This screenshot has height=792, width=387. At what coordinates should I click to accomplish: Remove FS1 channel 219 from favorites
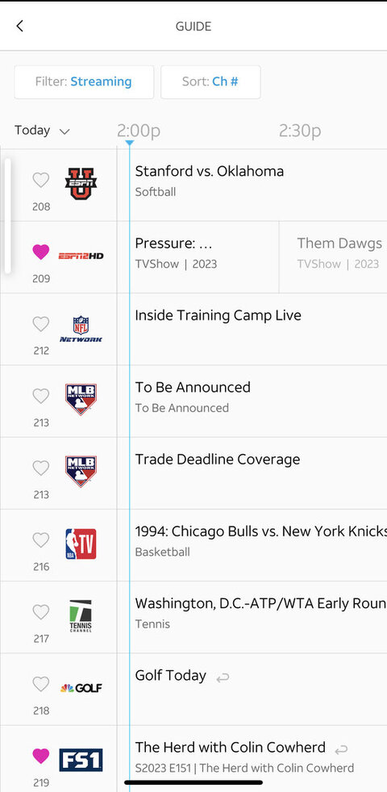click(41, 756)
